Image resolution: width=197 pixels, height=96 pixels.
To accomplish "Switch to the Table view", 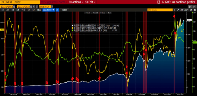I will click(65, 10).
